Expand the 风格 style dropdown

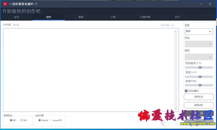coord(199,44)
